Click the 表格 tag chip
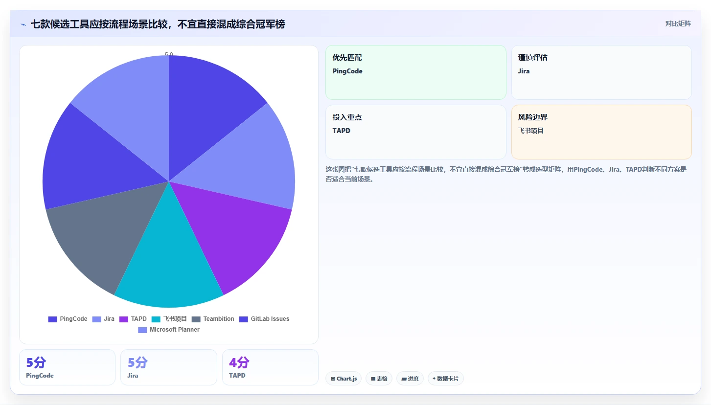Image resolution: width=711 pixels, height=405 pixels. pos(379,379)
